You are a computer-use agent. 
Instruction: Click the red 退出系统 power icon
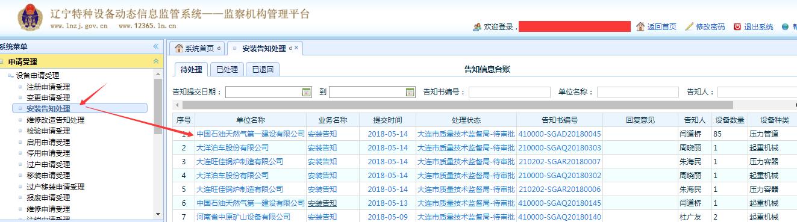[737, 26]
